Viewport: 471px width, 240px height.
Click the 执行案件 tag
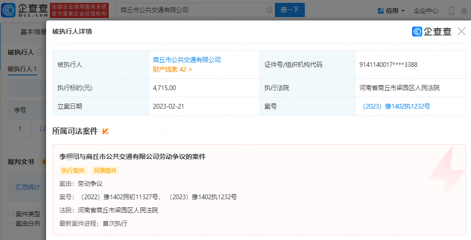point(73,170)
